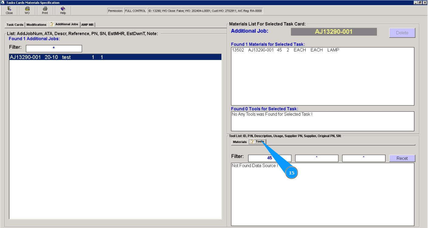This screenshot has height=228, width=428.
Task: Minimize the Tasks Cards Materials Specification window
Action: [415, 2]
